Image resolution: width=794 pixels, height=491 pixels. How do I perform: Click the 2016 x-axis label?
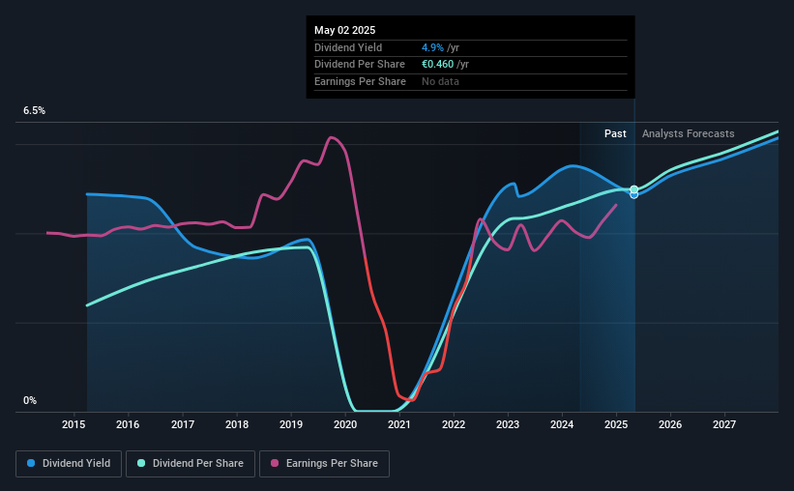[128, 424]
